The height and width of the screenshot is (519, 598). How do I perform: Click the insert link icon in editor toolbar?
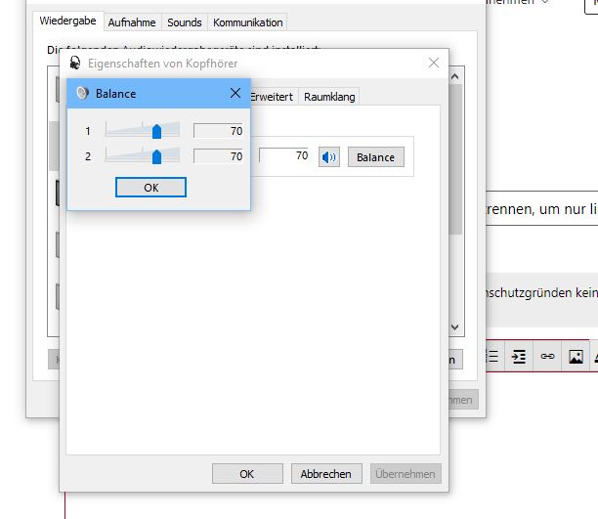tap(547, 357)
